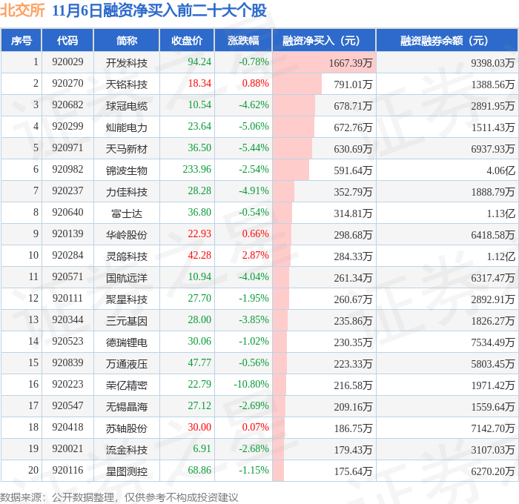
Task: Click the chart title 11月6日融资净买入前二十大个股
Action: click(159, 10)
